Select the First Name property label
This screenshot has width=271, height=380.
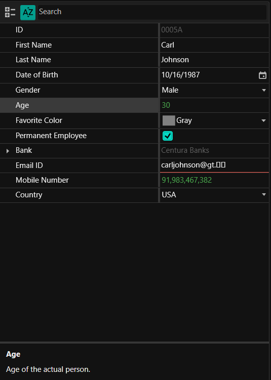click(x=34, y=45)
